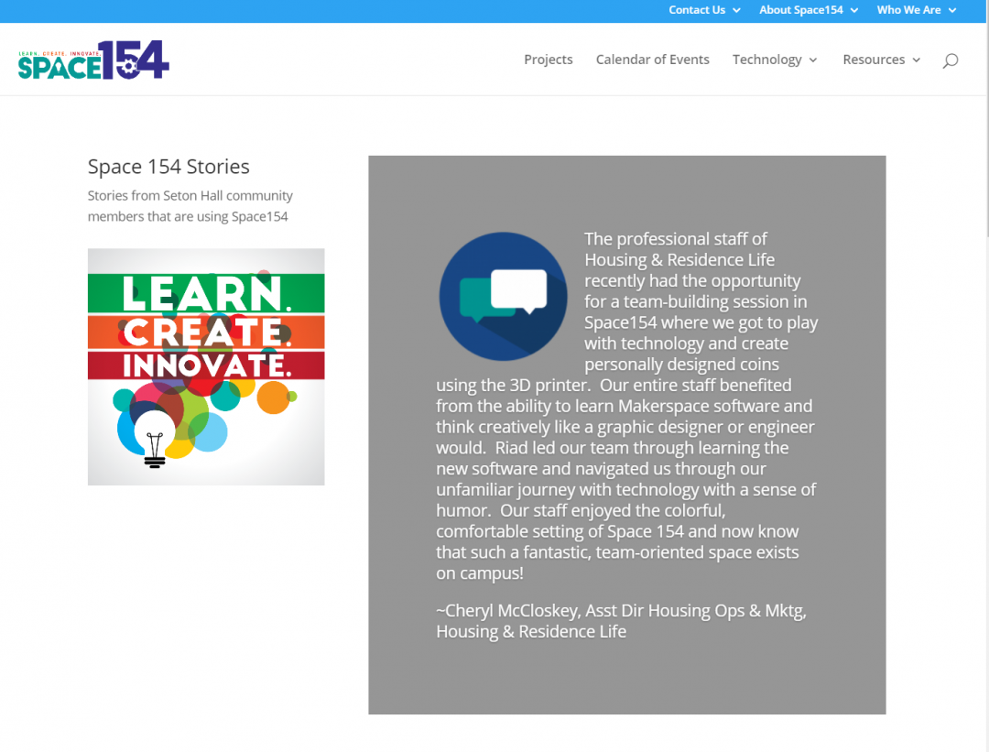The height and width of the screenshot is (752, 989).
Task: Open the search magnifier icon
Action: tap(950, 60)
